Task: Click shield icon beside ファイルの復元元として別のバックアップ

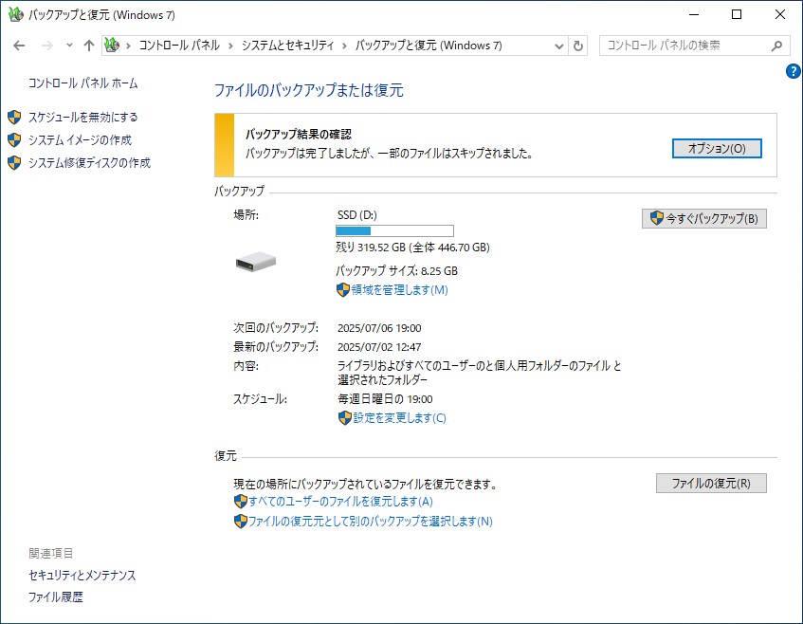Action: click(241, 522)
